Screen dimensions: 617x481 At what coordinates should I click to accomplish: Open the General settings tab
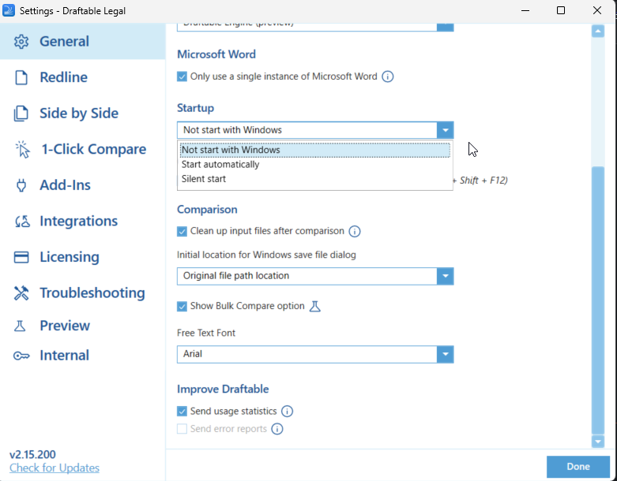(83, 41)
